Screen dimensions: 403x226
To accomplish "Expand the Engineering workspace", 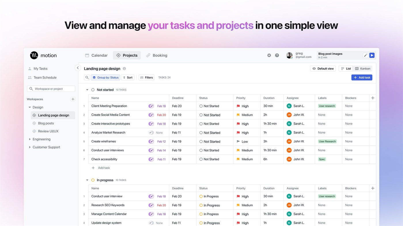I will click(x=29, y=139).
